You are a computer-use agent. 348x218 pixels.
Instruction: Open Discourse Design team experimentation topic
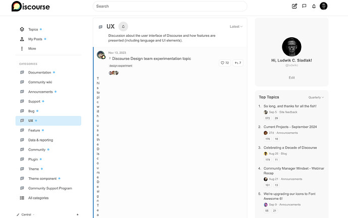pyautogui.click(x=151, y=58)
